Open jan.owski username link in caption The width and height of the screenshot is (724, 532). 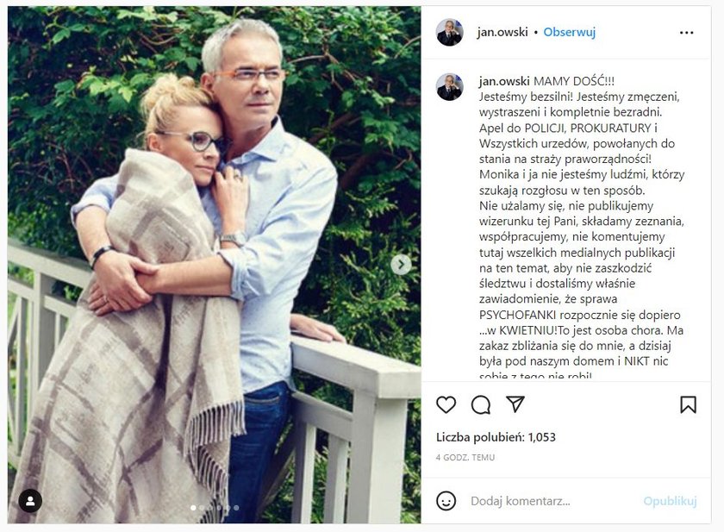coord(504,81)
